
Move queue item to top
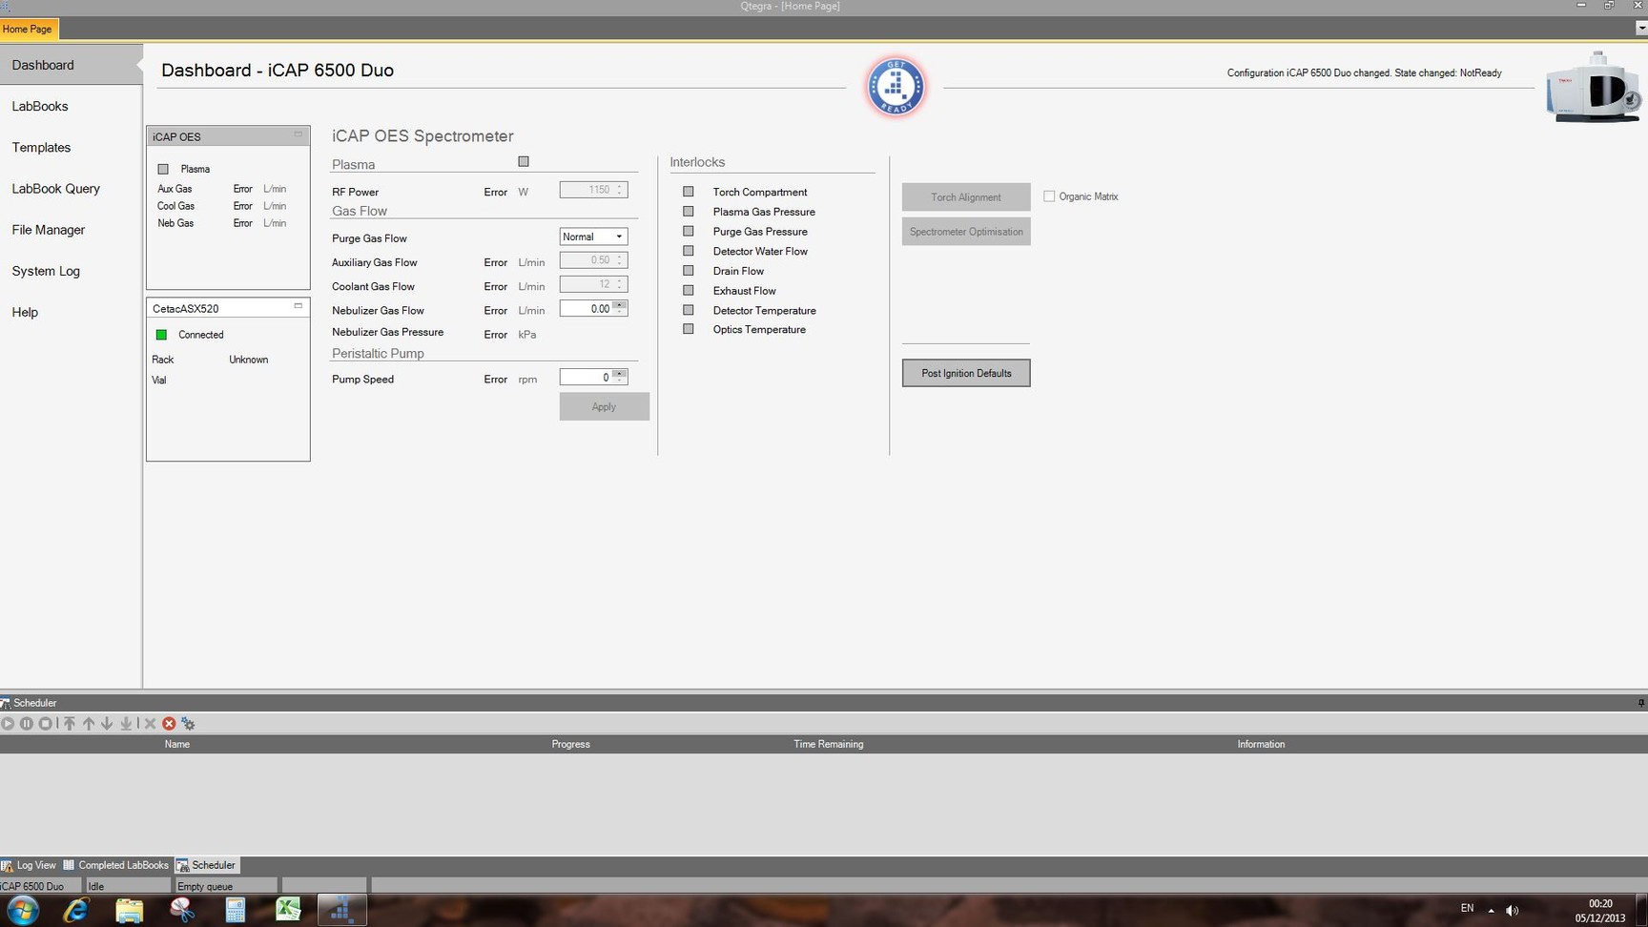[x=70, y=724]
